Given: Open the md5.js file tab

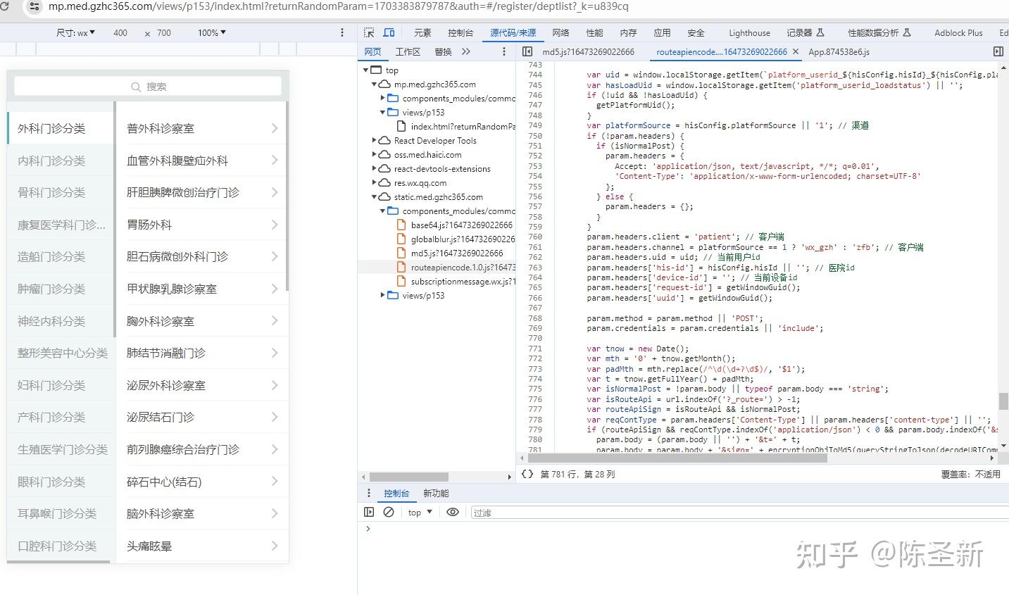Looking at the screenshot, I should 588,51.
